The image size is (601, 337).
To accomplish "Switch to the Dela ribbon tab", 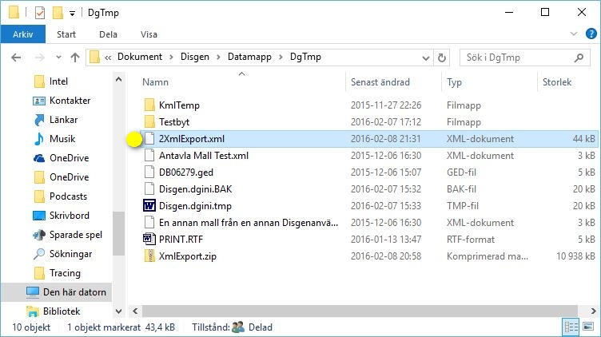I will 108,34.
